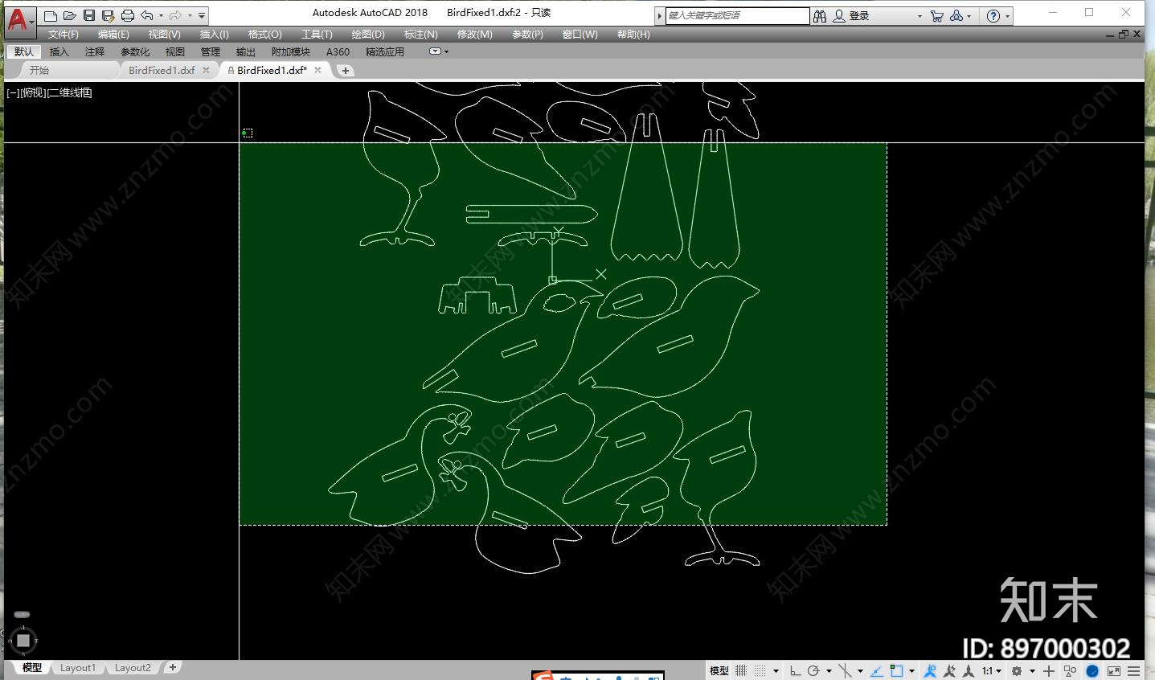1155x680 pixels.
Task: Toggle auto-add annotation scales icon
Action: 949,670
